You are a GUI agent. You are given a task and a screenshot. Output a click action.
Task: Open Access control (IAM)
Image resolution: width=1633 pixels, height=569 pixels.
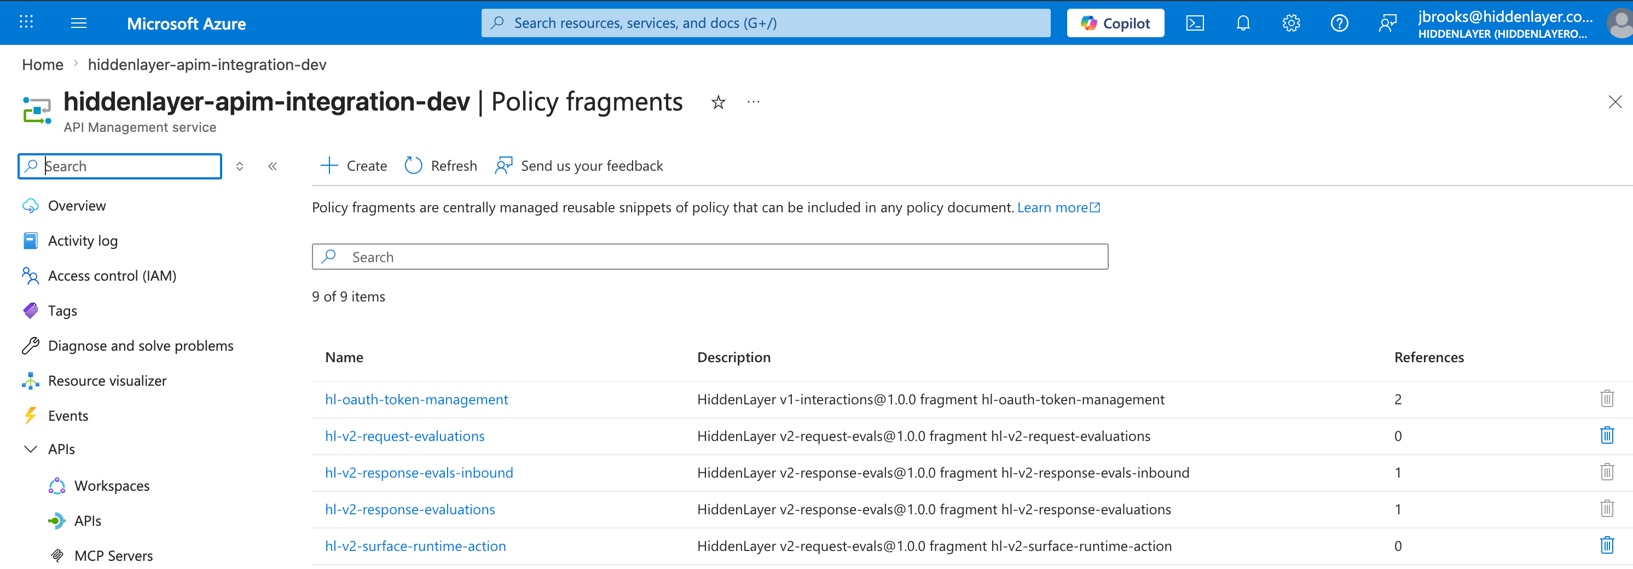click(x=112, y=276)
